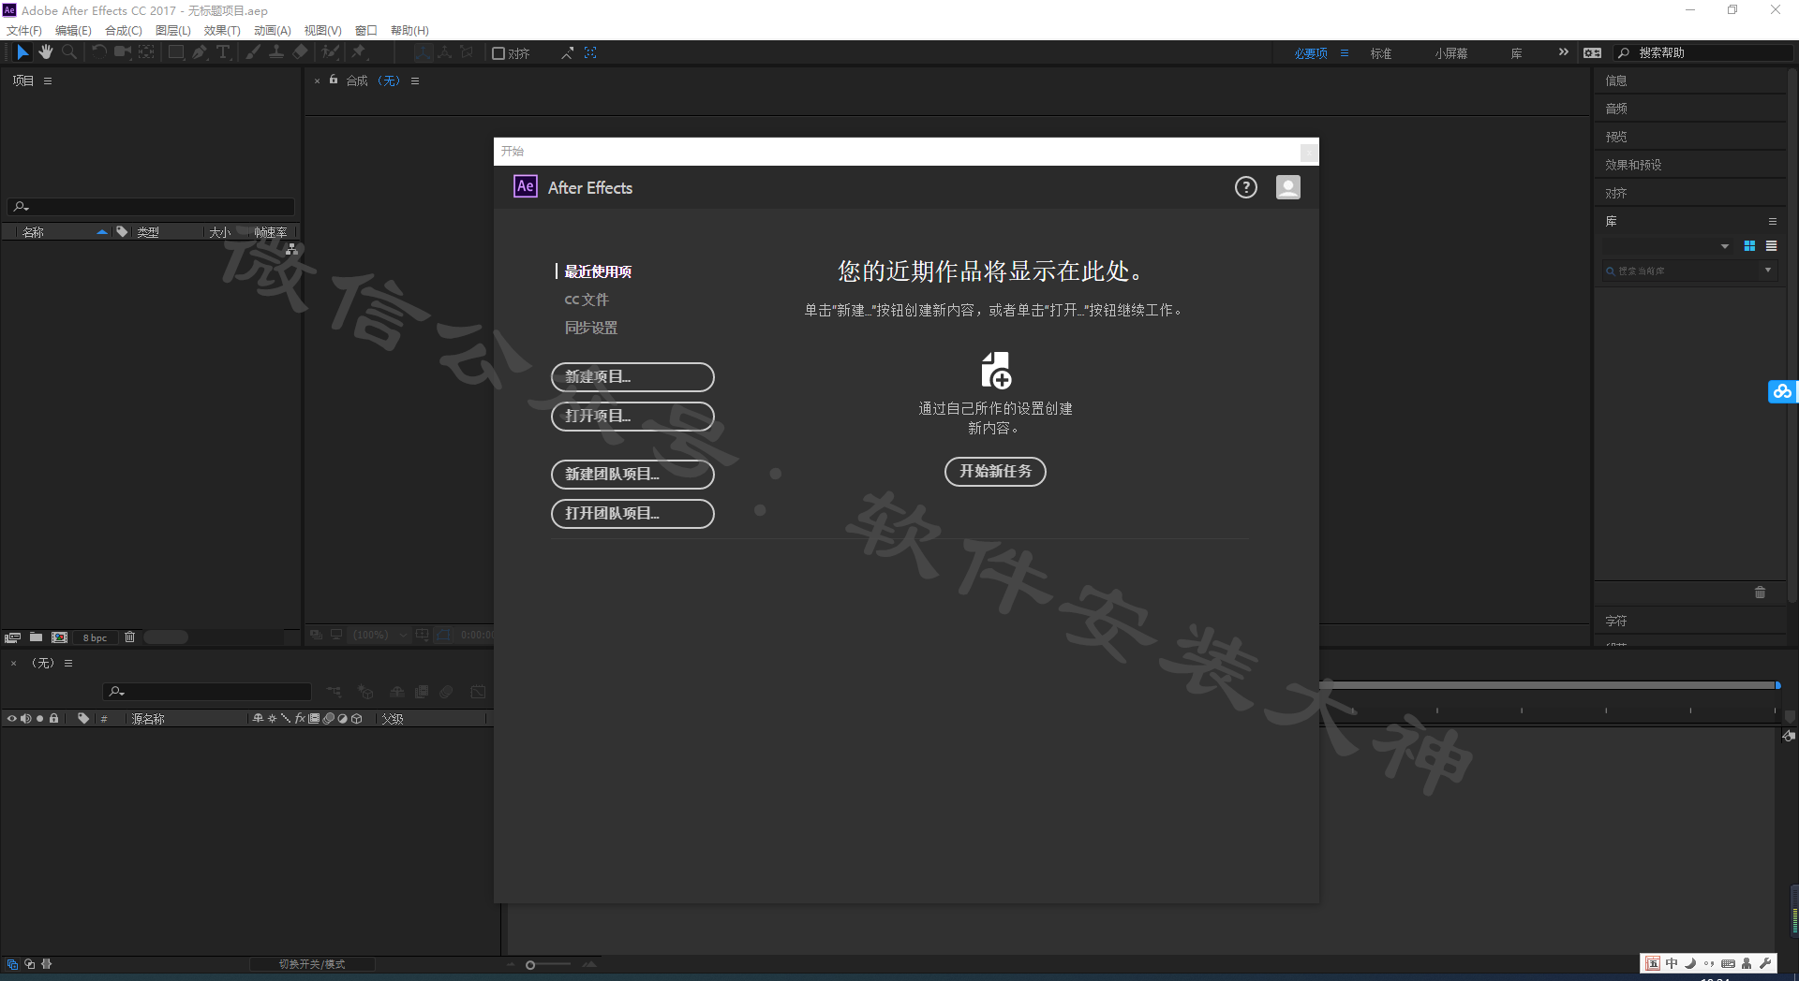Toggle the timeline lock column
This screenshot has height=981, width=1799.
tap(54, 719)
